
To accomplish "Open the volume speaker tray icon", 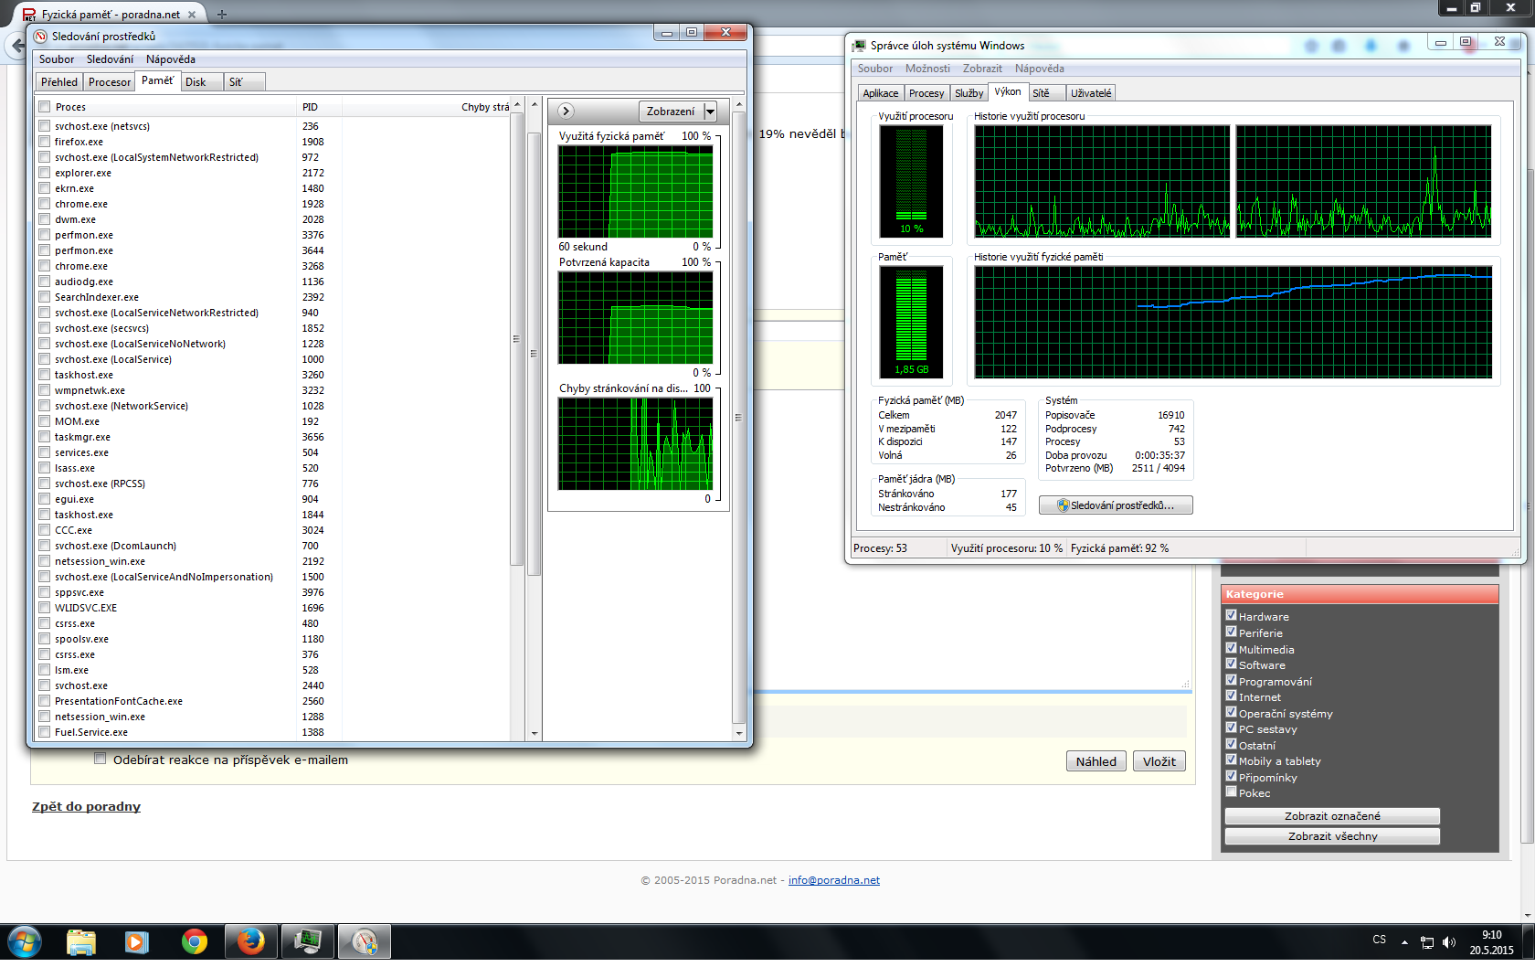I will [1448, 942].
